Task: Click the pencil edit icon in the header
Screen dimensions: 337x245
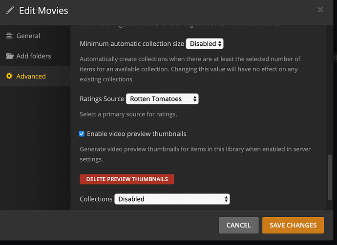Action: click(x=10, y=10)
